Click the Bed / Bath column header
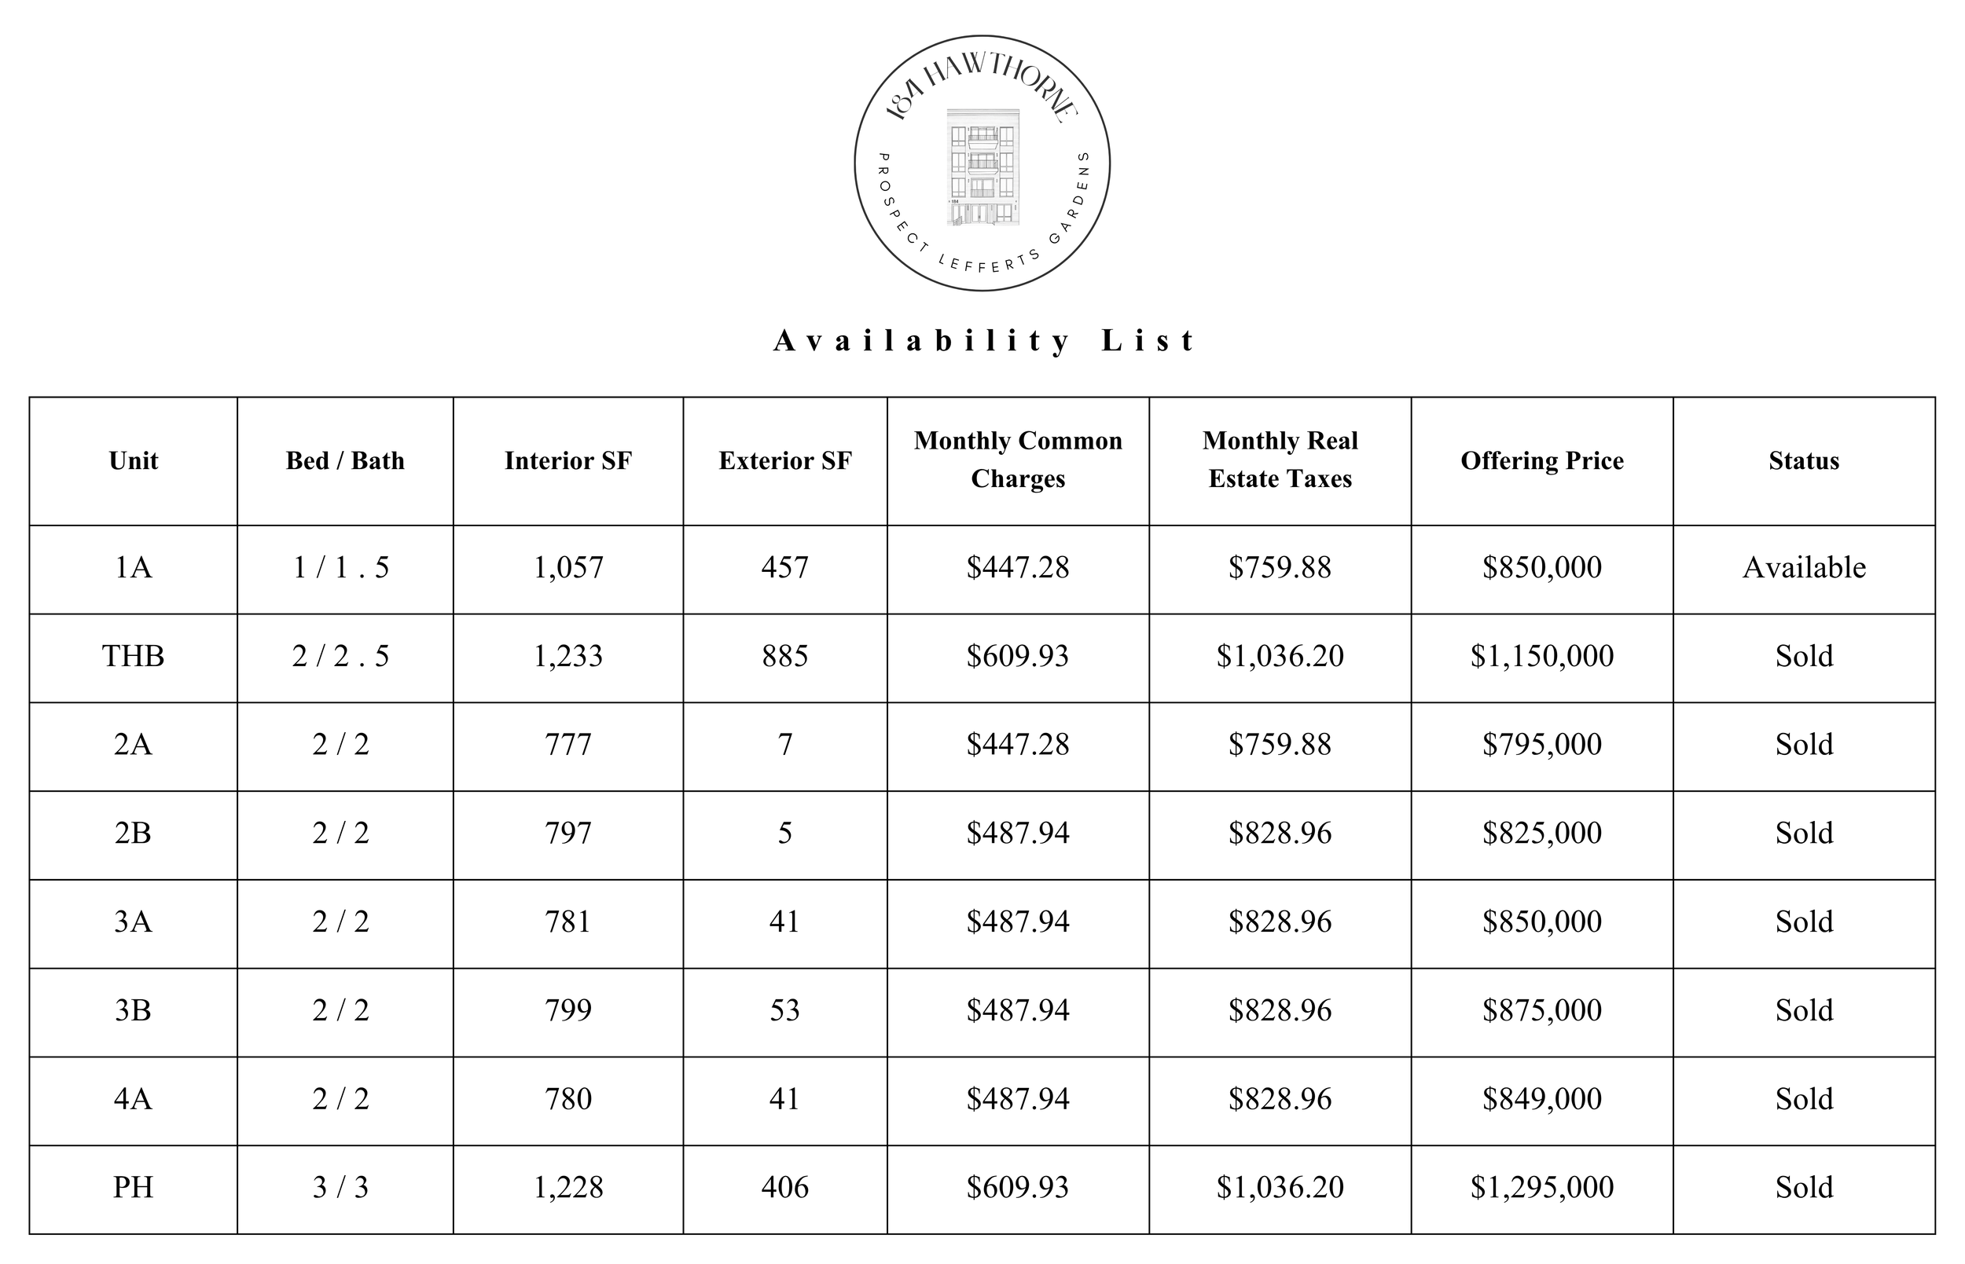The image size is (1965, 1264). tap(345, 461)
